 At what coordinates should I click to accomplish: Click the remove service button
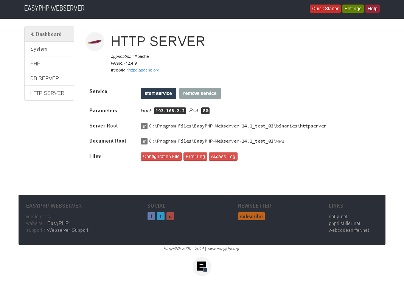click(200, 93)
